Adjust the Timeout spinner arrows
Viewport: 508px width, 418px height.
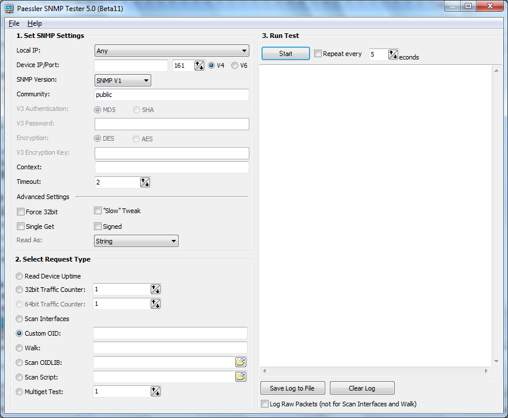pyautogui.click(x=145, y=182)
